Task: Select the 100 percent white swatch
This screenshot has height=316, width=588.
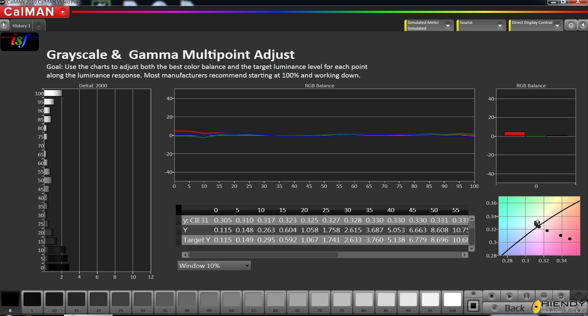Action: point(452,300)
